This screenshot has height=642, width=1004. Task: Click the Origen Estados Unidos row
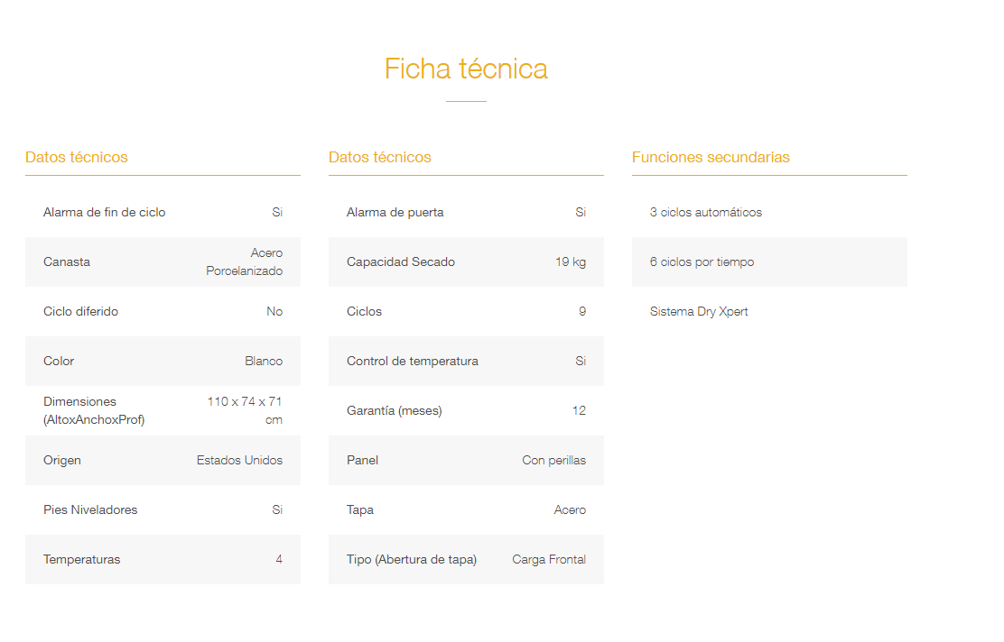163,461
